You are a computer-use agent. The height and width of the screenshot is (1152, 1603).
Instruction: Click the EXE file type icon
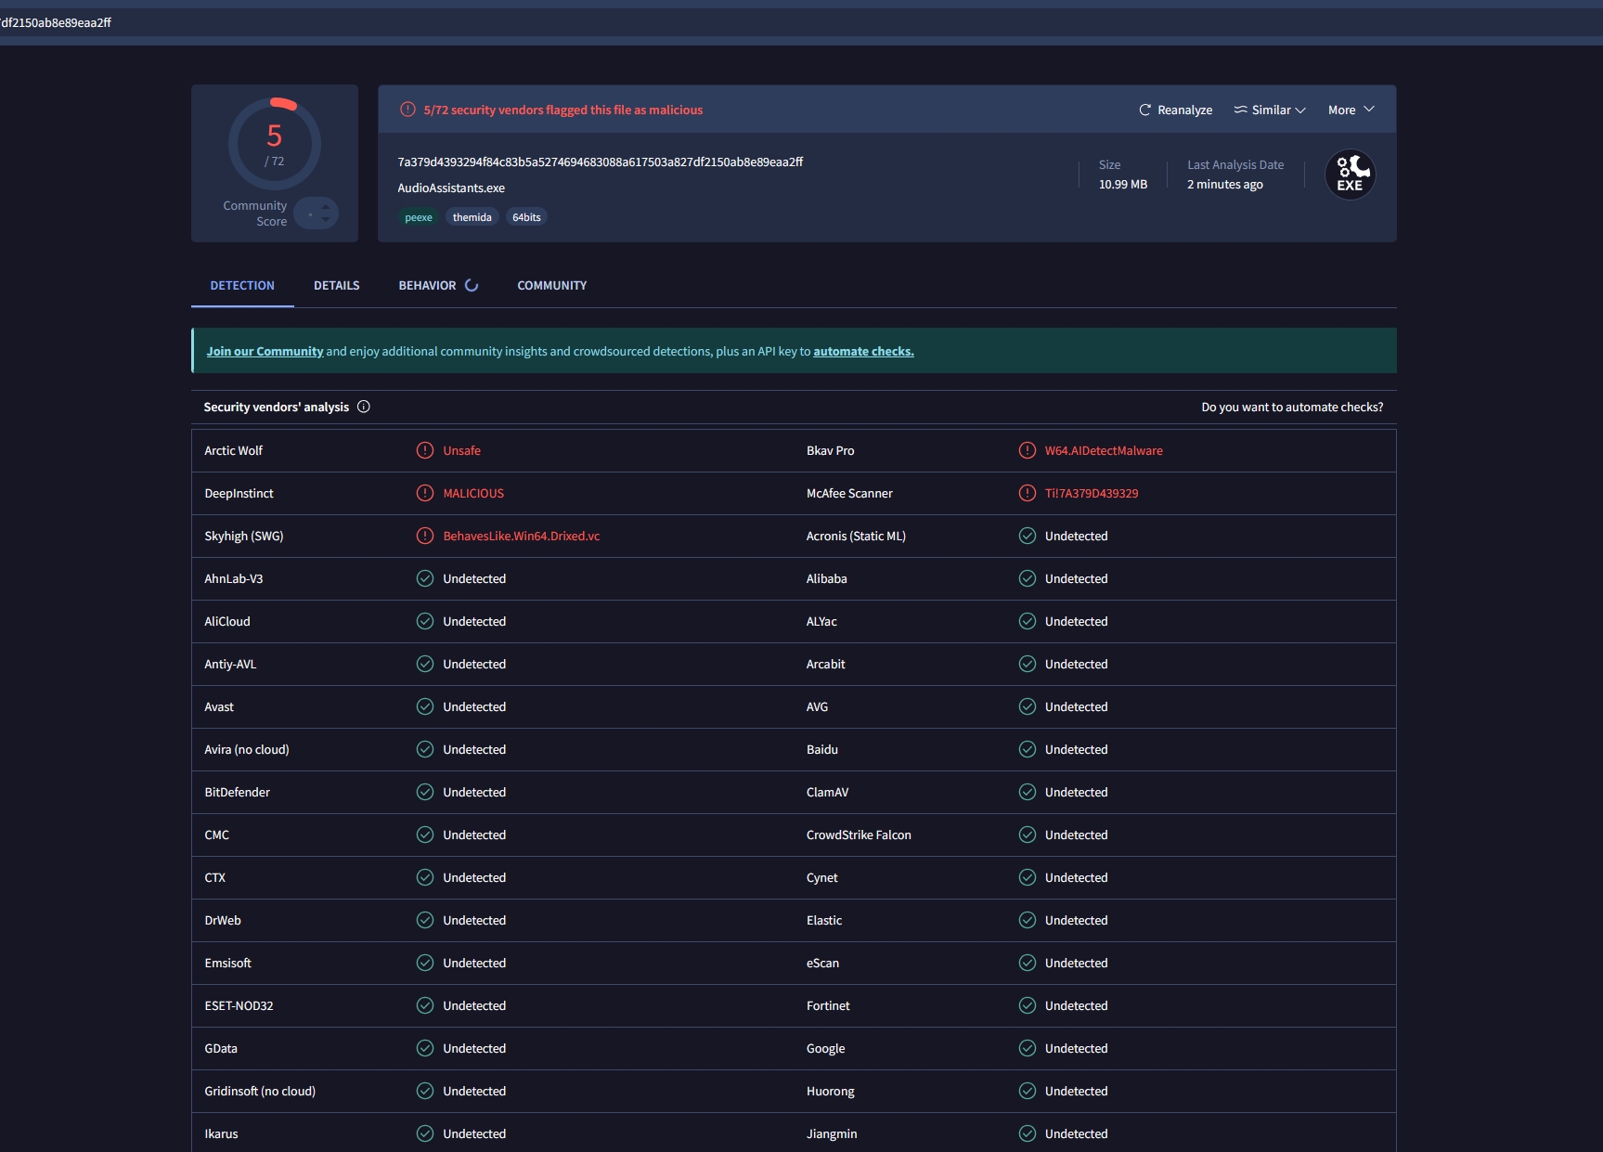[1350, 175]
